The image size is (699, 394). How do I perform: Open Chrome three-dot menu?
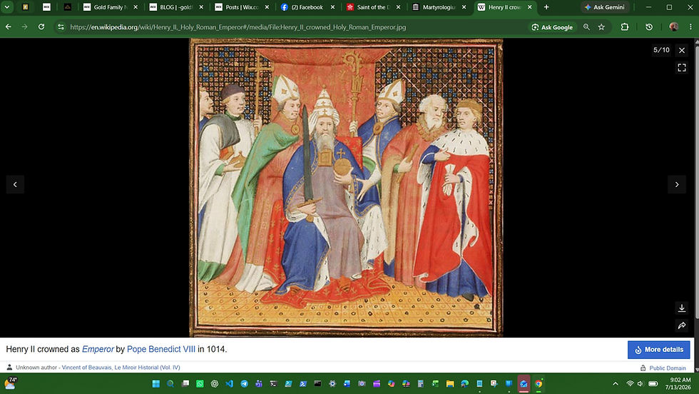click(690, 27)
